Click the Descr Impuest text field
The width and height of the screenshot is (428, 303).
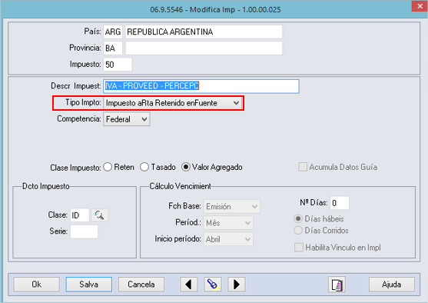[x=201, y=86]
